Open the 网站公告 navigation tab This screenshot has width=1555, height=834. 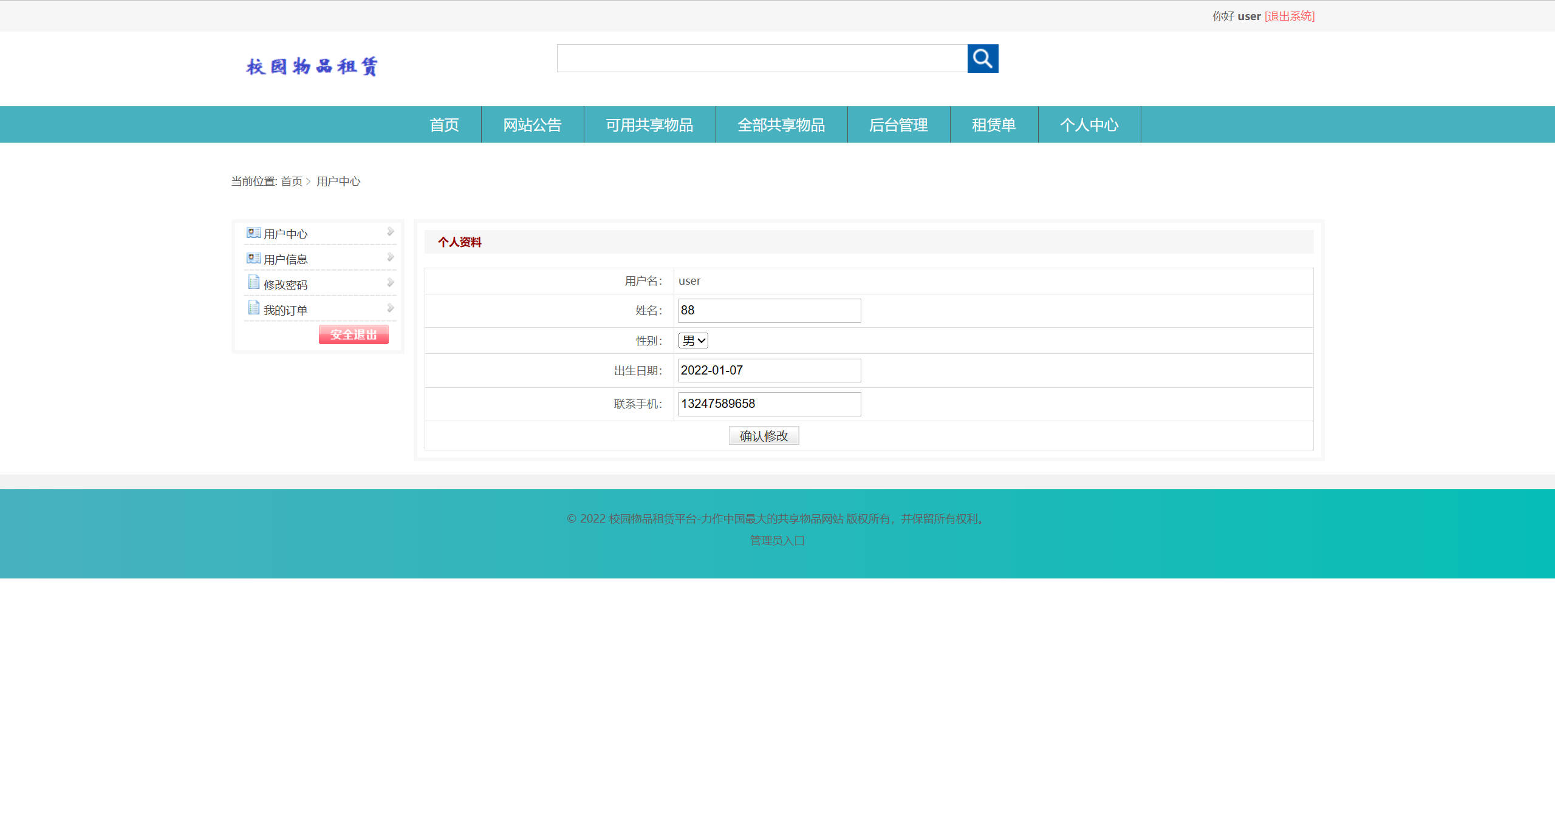coord(532,124)
